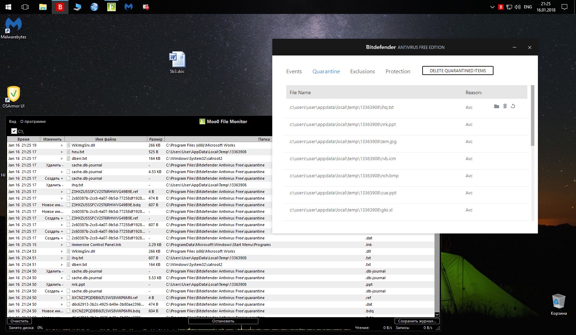Image resolution: width=576 pixels, height=335 pixels.
Task: Click the Остановить button to stop monitoring
Action: point(223,321)
